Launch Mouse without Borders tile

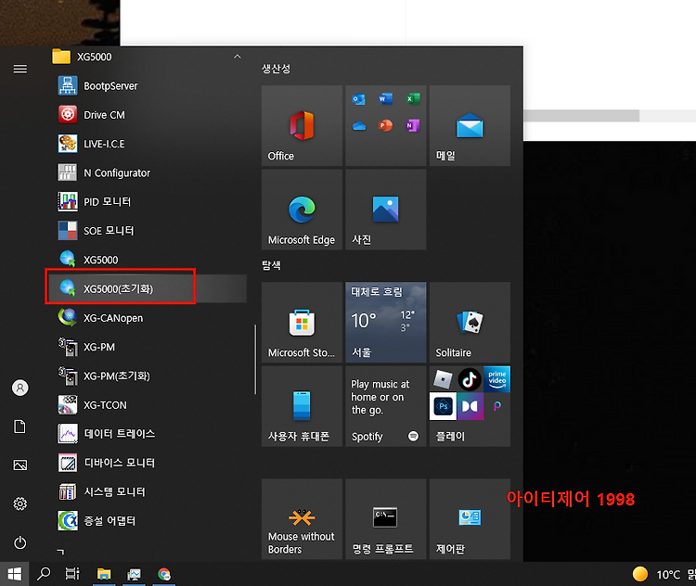point(302,519)
